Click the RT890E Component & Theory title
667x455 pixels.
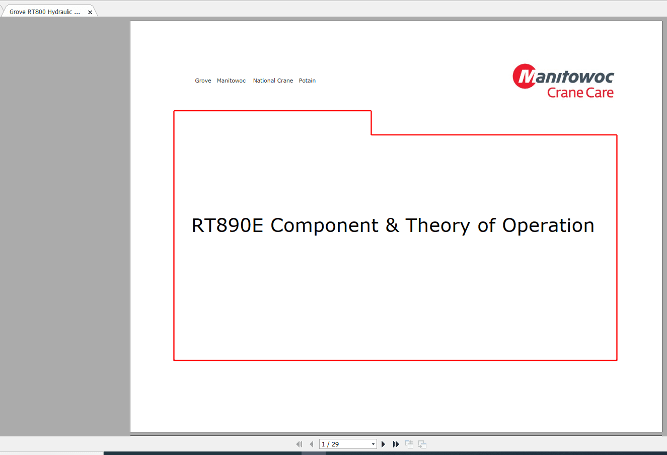(393, 225)
